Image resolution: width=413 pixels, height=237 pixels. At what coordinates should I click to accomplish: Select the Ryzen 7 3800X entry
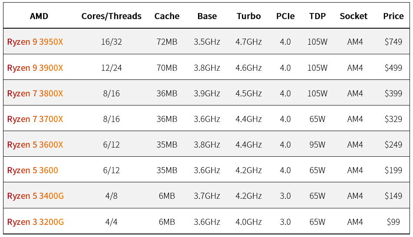point(35,93)
